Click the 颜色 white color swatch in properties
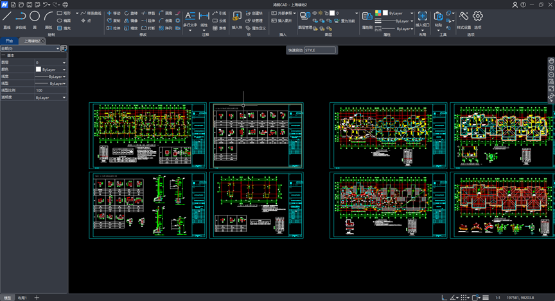 click(x=39, y=69)
